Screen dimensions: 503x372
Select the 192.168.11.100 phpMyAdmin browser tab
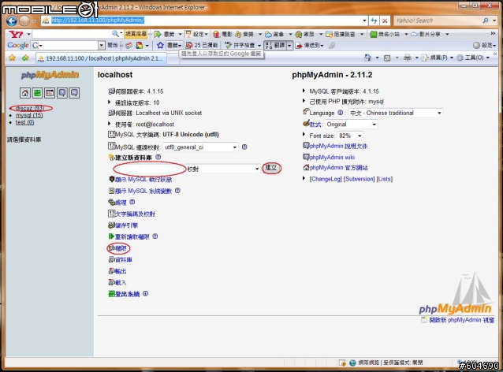[100, 58]
